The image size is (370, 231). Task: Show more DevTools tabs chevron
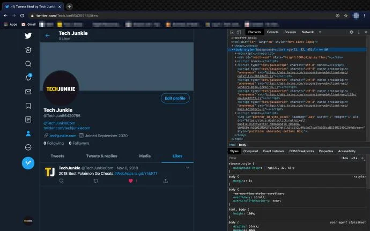(x=320, y=32)
